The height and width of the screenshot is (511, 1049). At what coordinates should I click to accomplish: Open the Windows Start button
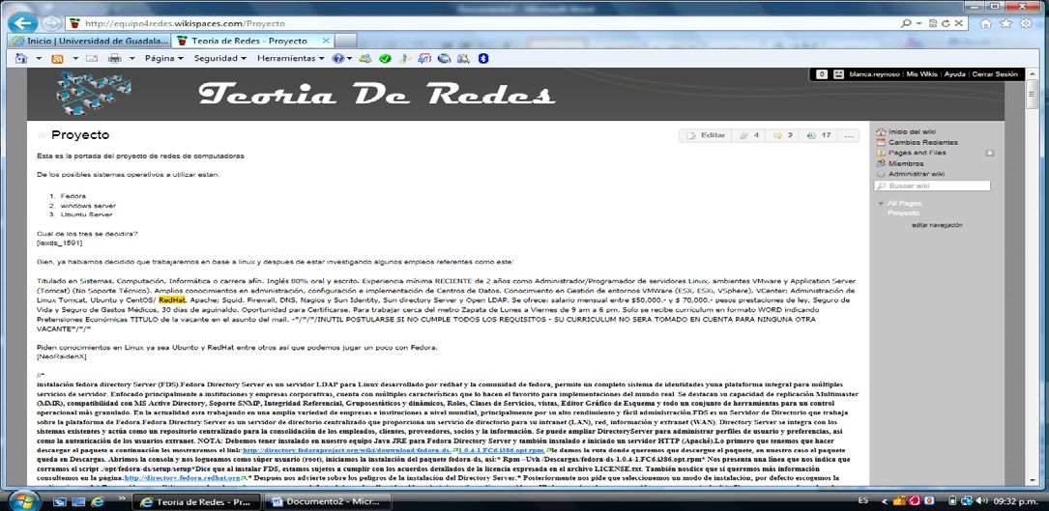23,500
